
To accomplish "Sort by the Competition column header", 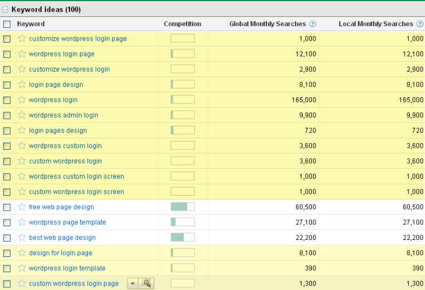I will (x=182, y=24).
